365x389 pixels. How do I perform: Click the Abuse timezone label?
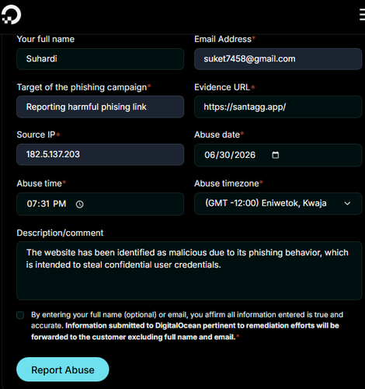(228, 184)
